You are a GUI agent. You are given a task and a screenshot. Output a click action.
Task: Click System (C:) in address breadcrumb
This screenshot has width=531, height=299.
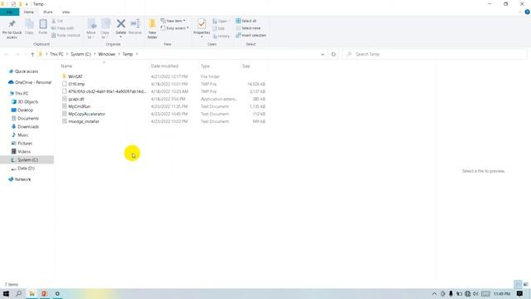[x=80, y=54]
